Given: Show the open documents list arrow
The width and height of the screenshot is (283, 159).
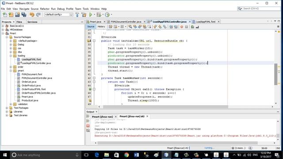Looking at the screenshot, I should 275,21.
